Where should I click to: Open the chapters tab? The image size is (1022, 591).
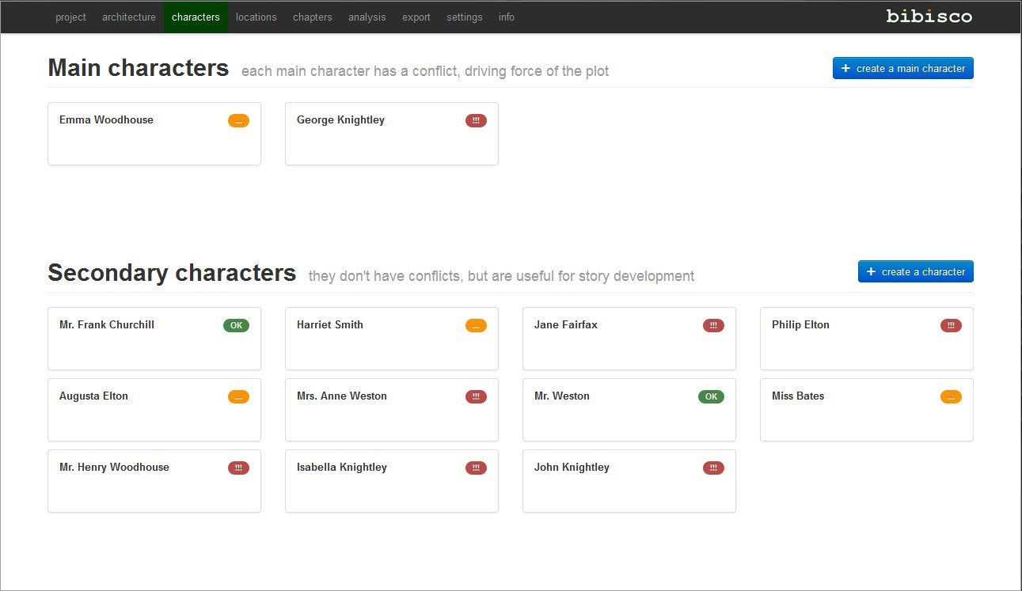[312, 17]
